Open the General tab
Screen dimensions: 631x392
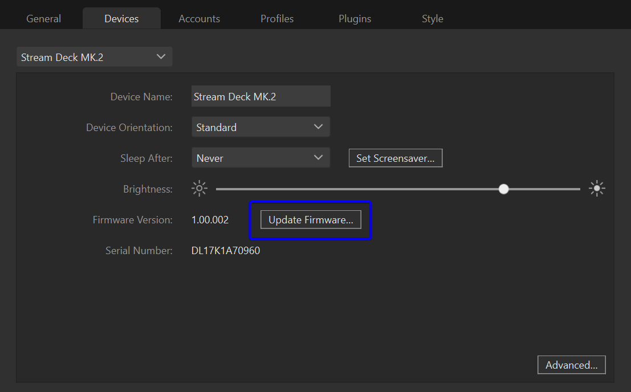(x=43, y=18)
